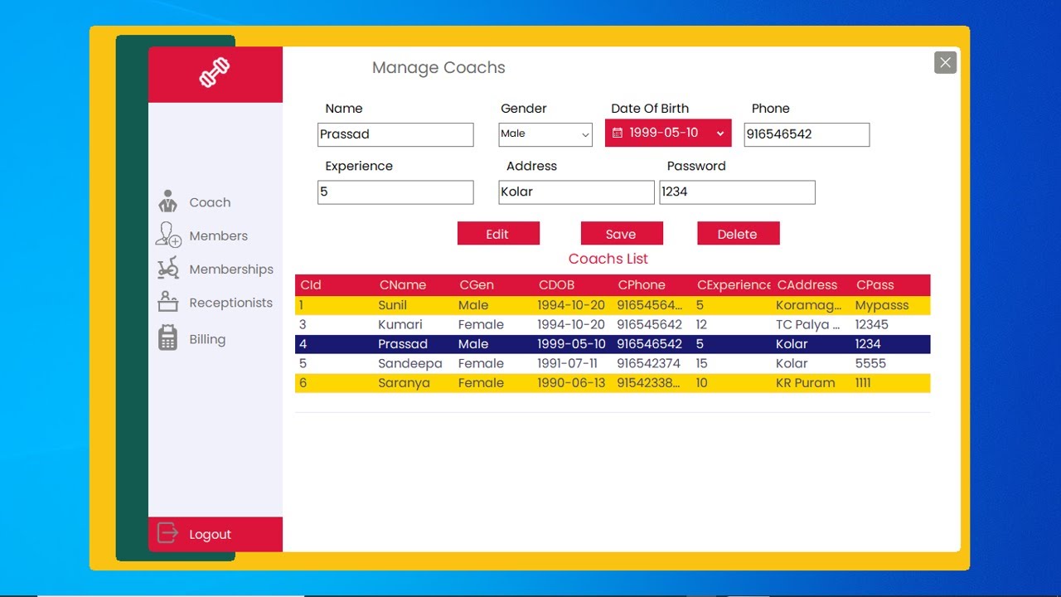This screenshot has height=597, width=1061.
Task: Click the Logout door icon
Action: pos(167,533)
